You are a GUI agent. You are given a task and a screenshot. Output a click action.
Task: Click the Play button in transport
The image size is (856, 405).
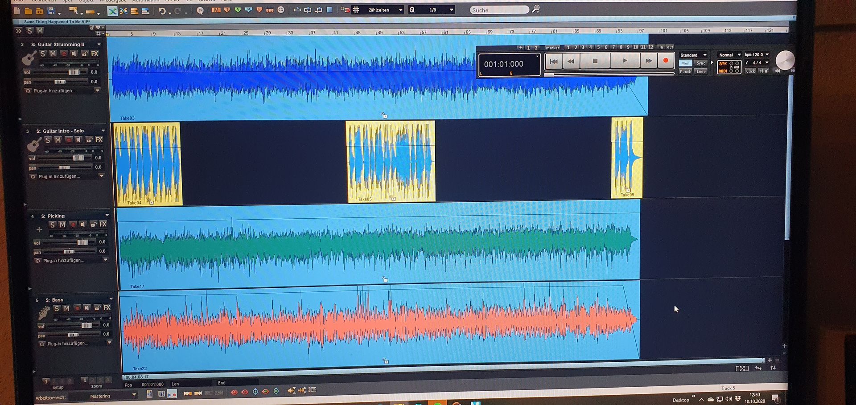point(625,61)
